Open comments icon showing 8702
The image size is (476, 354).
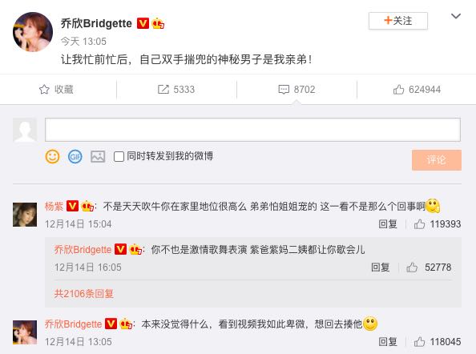pyautogui.click(x=284, y=90)
